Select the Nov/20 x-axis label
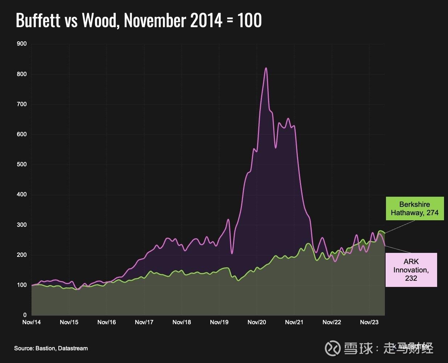 coord(257,322)
